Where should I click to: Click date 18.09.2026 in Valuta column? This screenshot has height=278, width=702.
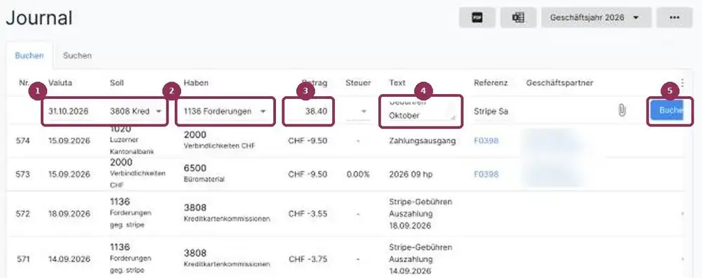(x=69, y=213)
